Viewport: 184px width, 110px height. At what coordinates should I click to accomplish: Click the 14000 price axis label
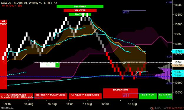[x=178, y=5]
